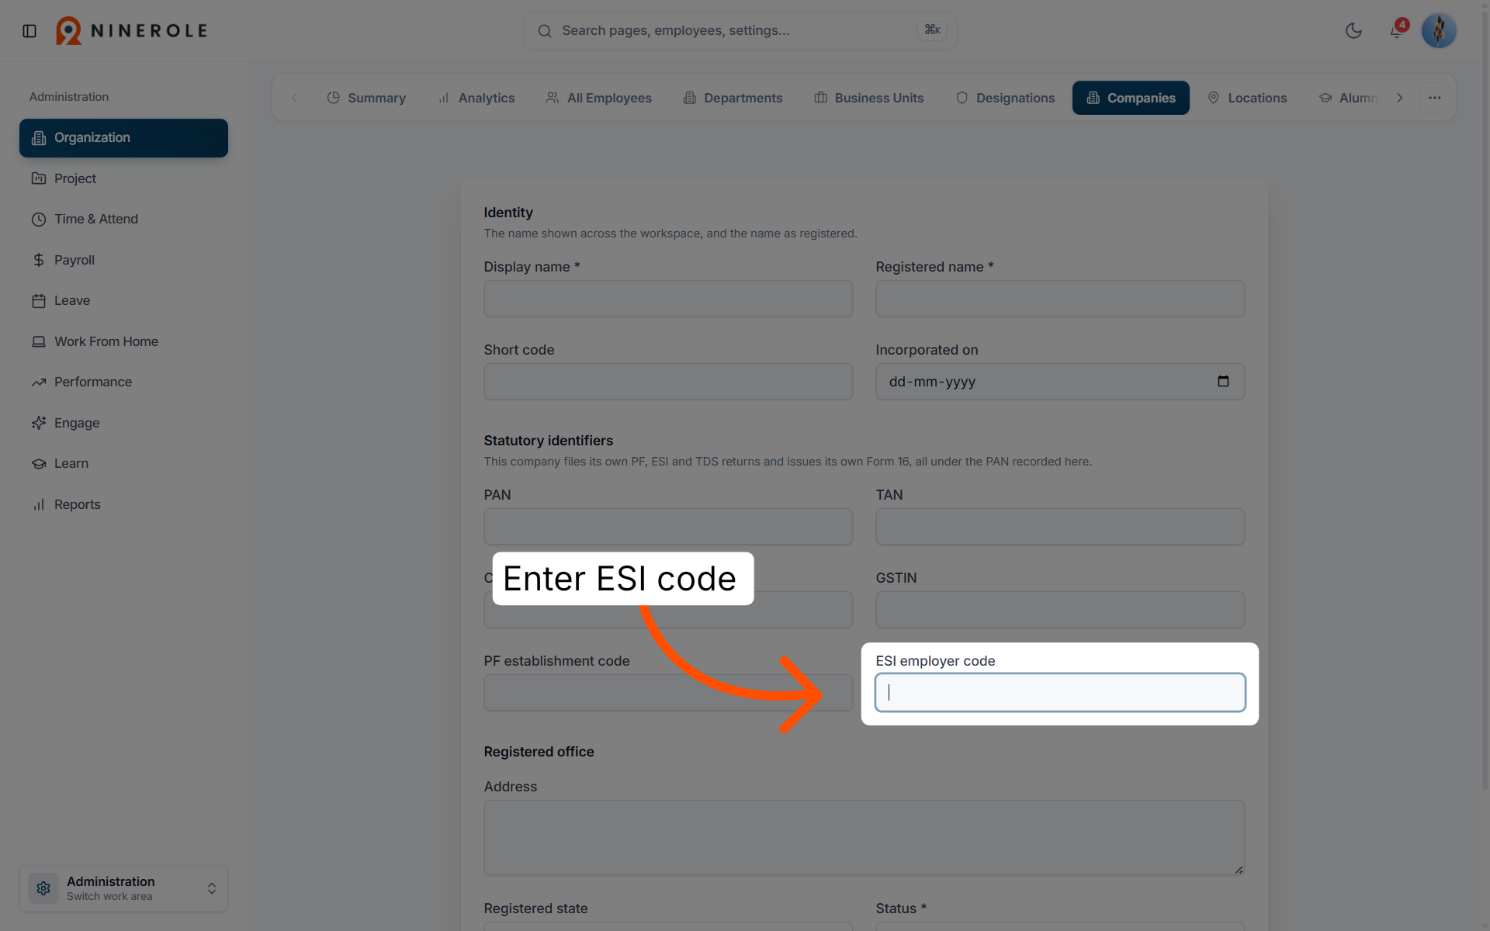Toggle dark mode moon icon
Viewport: 1490px width, 931px height.
point(1353,31)
